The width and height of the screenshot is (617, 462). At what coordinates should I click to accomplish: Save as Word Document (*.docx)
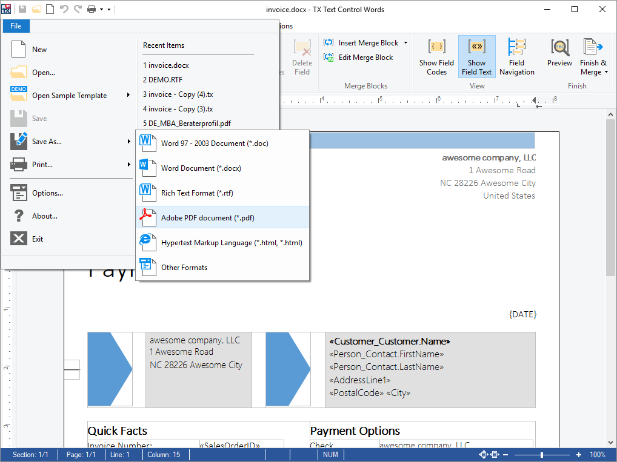[222, 168]
